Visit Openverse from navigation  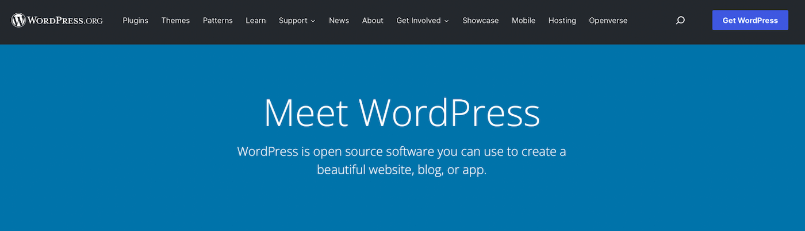click(608, 20)
